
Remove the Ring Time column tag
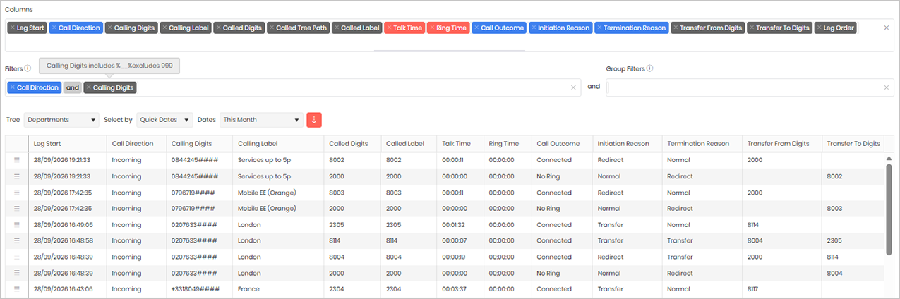(x=433, y=28)
